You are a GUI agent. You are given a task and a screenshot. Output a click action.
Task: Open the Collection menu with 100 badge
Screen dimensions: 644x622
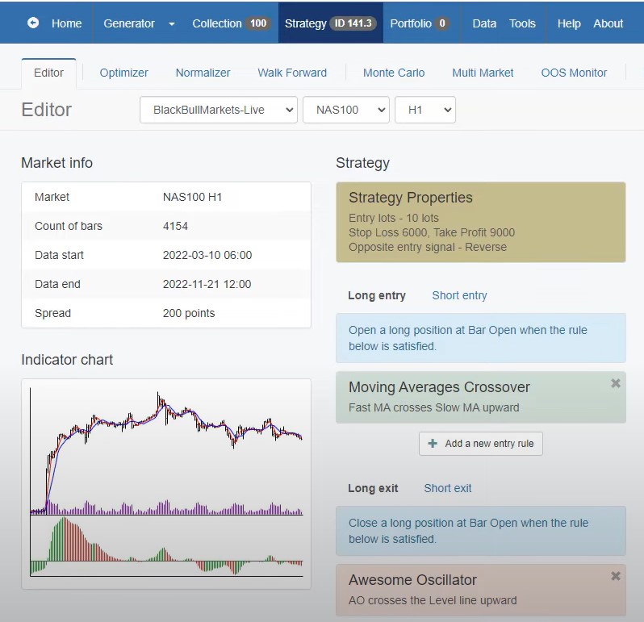pos(230,23)
